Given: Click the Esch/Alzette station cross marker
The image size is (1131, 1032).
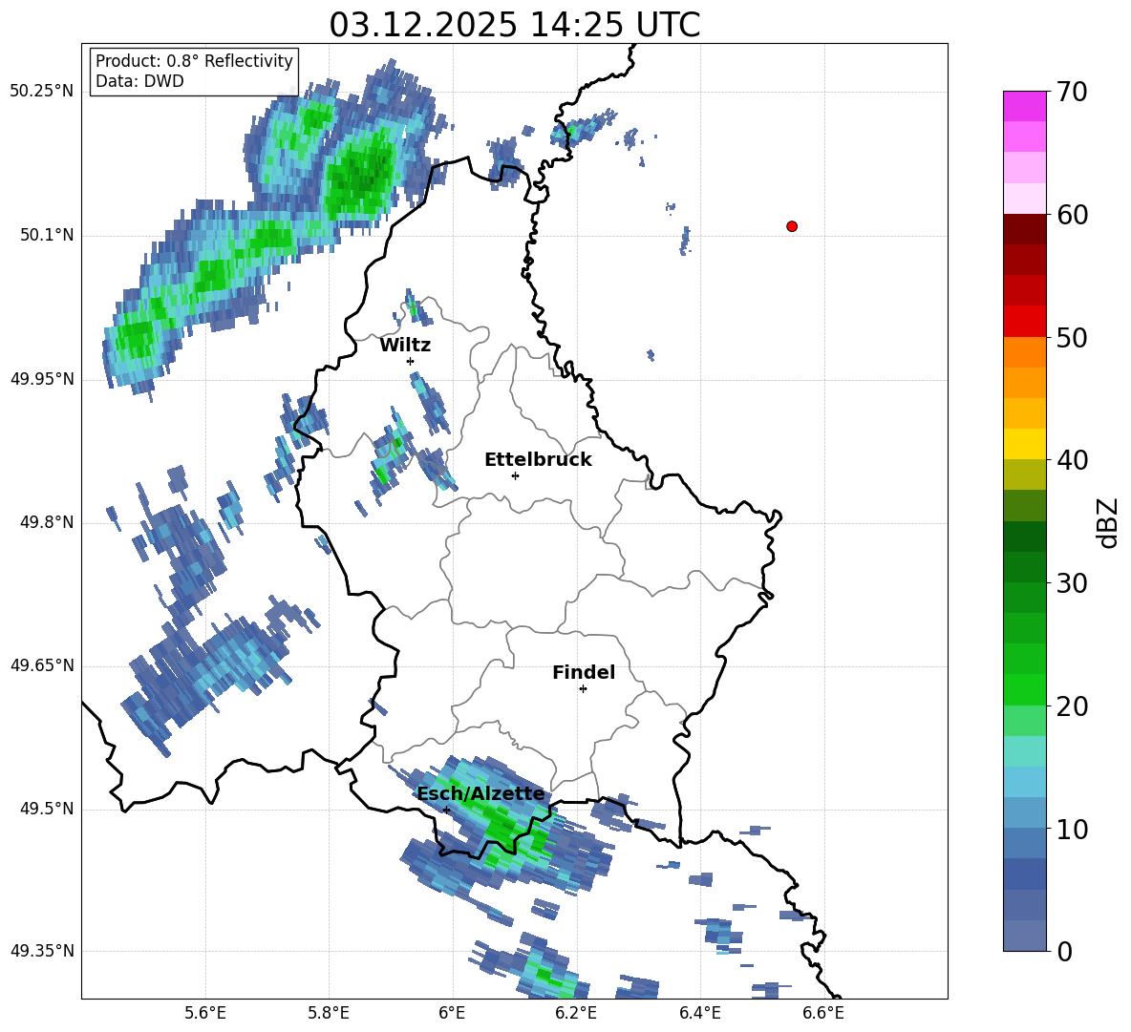Looking at the screenshot, I should (x=446, y=810).
